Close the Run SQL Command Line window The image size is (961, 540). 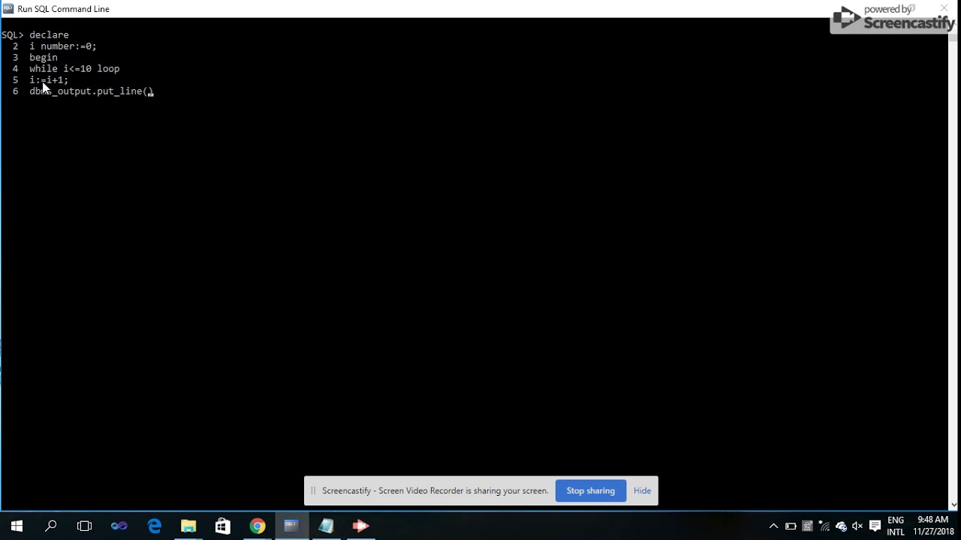pos(944,8)
